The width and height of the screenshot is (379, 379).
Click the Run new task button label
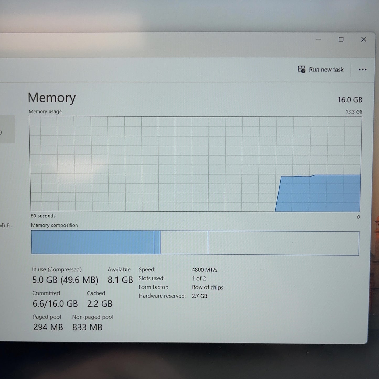(x=326, y=70)
